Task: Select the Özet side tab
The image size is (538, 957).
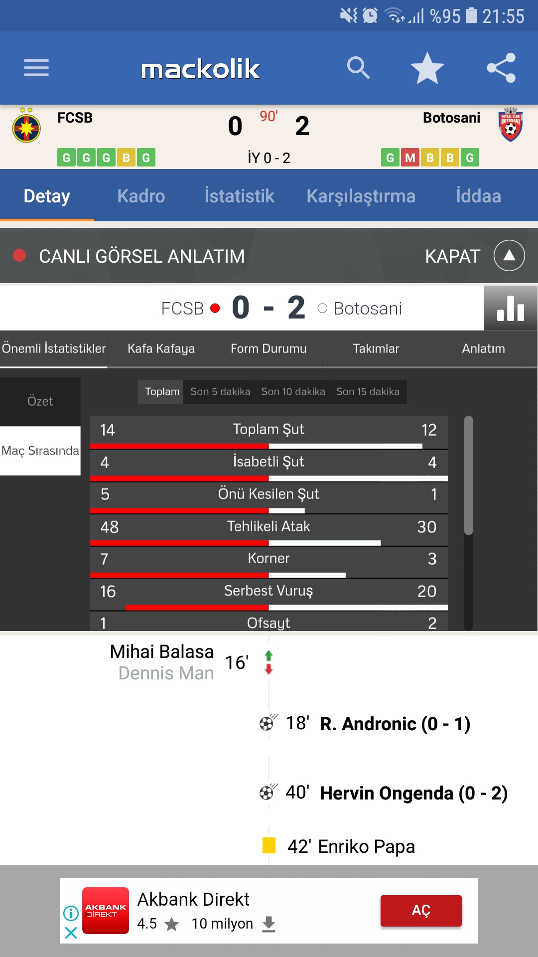Action: click(x=40, y=401)
